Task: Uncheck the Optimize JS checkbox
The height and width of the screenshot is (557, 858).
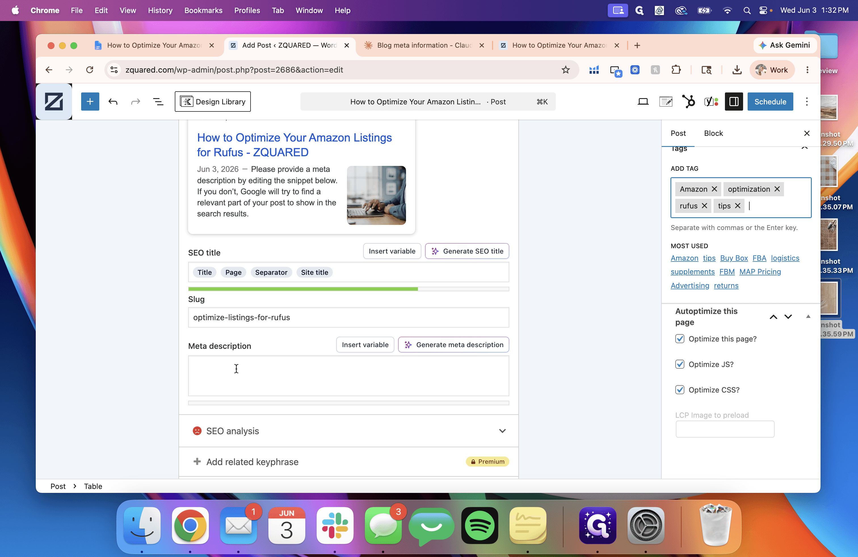Action: (x=680, y=364)
